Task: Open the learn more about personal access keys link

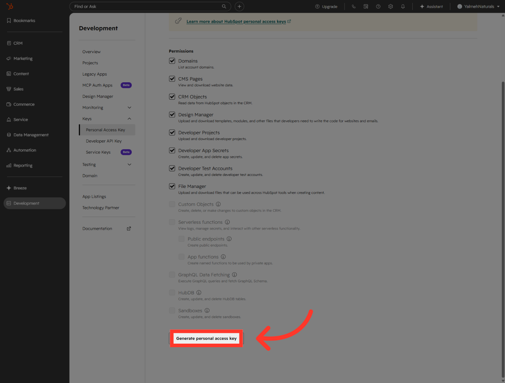Action: (239, 21)
